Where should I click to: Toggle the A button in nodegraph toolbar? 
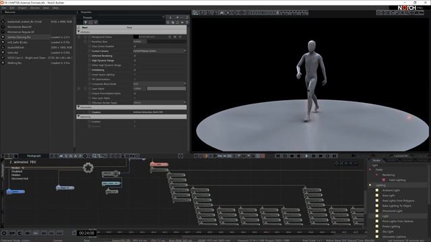[75, 156]
